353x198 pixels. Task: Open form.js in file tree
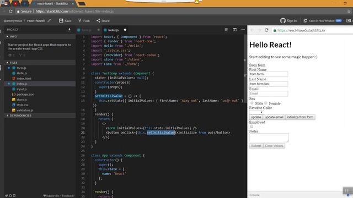point(22,68)
